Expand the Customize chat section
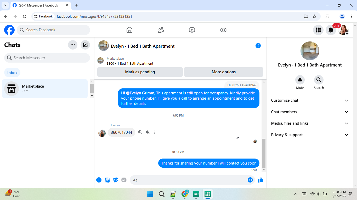The height and width of the screenshot is (200, 357). point(310,100)
